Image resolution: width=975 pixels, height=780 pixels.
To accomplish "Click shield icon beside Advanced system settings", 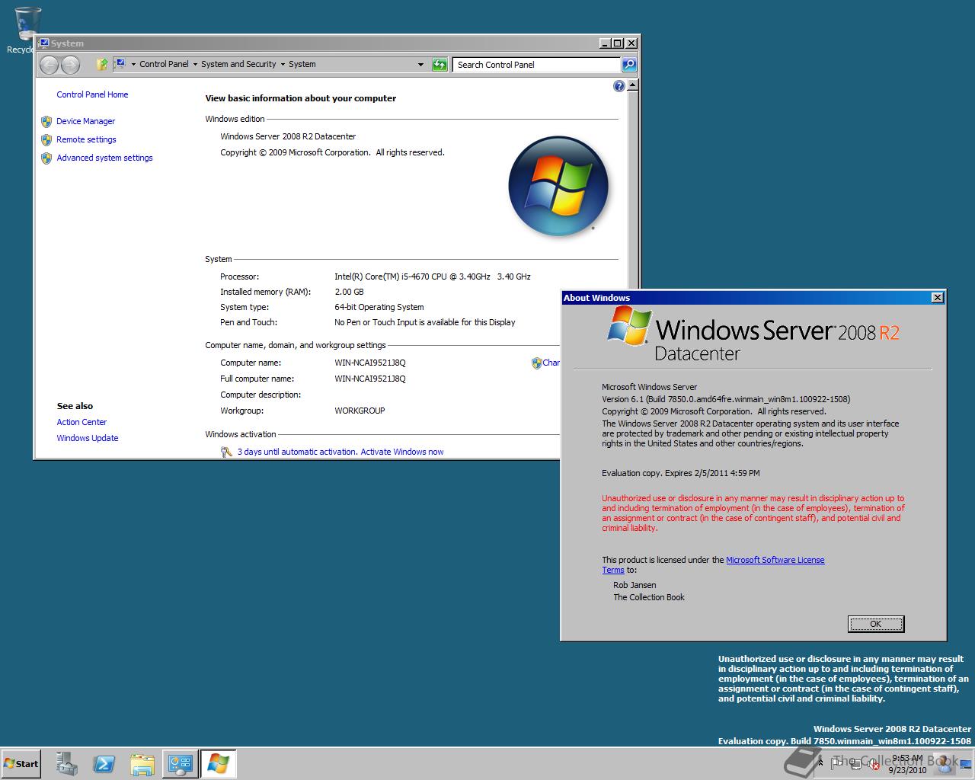I will click(46, 158).
